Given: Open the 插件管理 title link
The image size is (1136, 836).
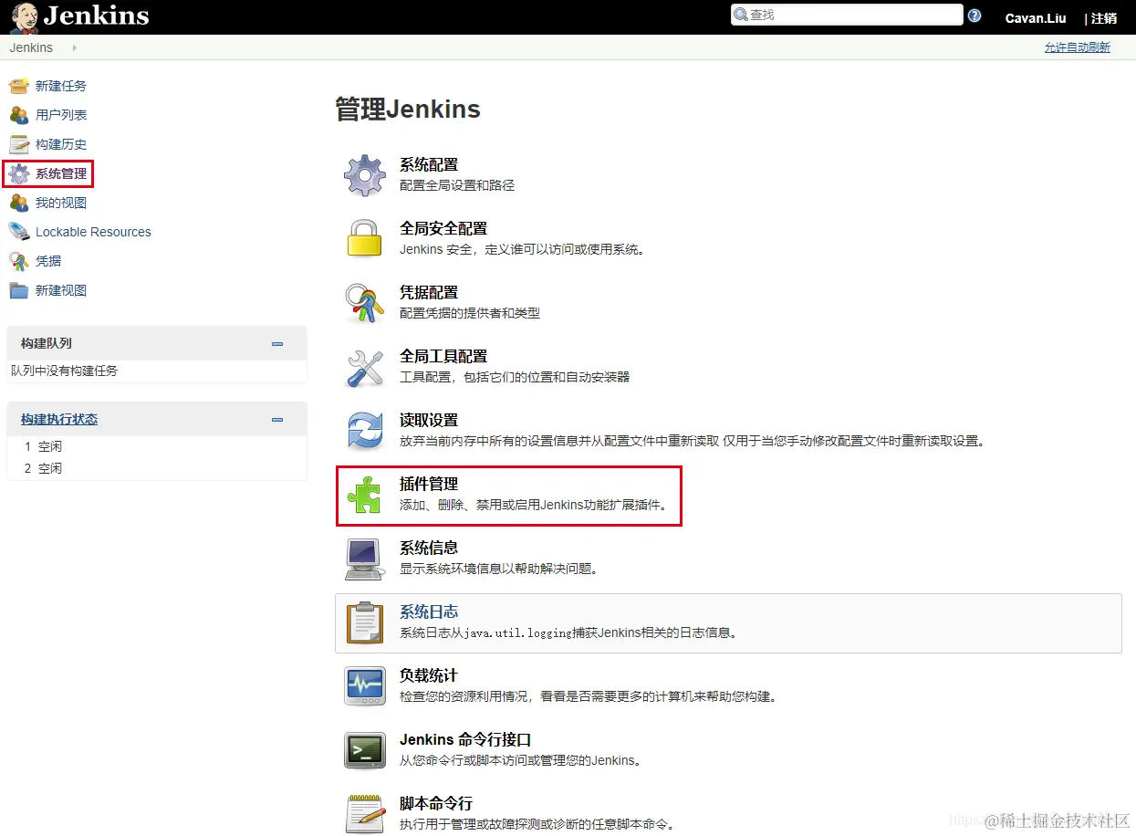Looking at the screenshot, I should pos(429,485).
